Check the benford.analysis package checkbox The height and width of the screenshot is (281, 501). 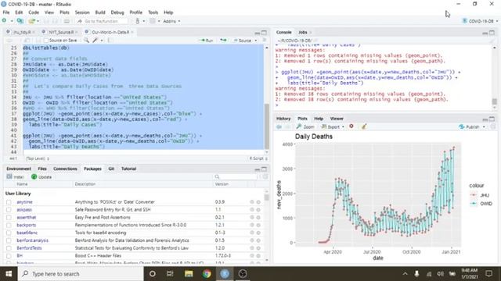9,240
